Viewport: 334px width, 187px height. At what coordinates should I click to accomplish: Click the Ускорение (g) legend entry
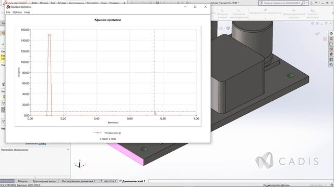pyautogui.click(x=107, y=133)
